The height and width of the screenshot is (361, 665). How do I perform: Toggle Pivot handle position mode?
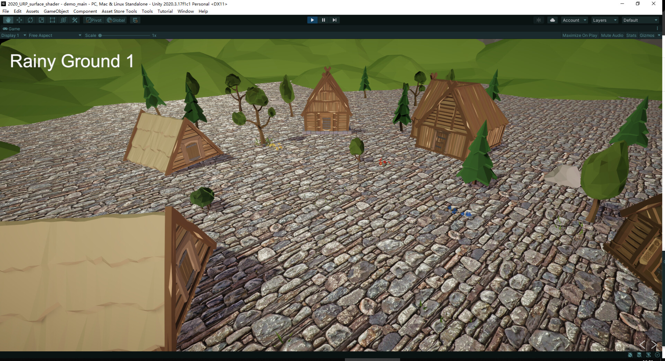(x=94, y=20)
